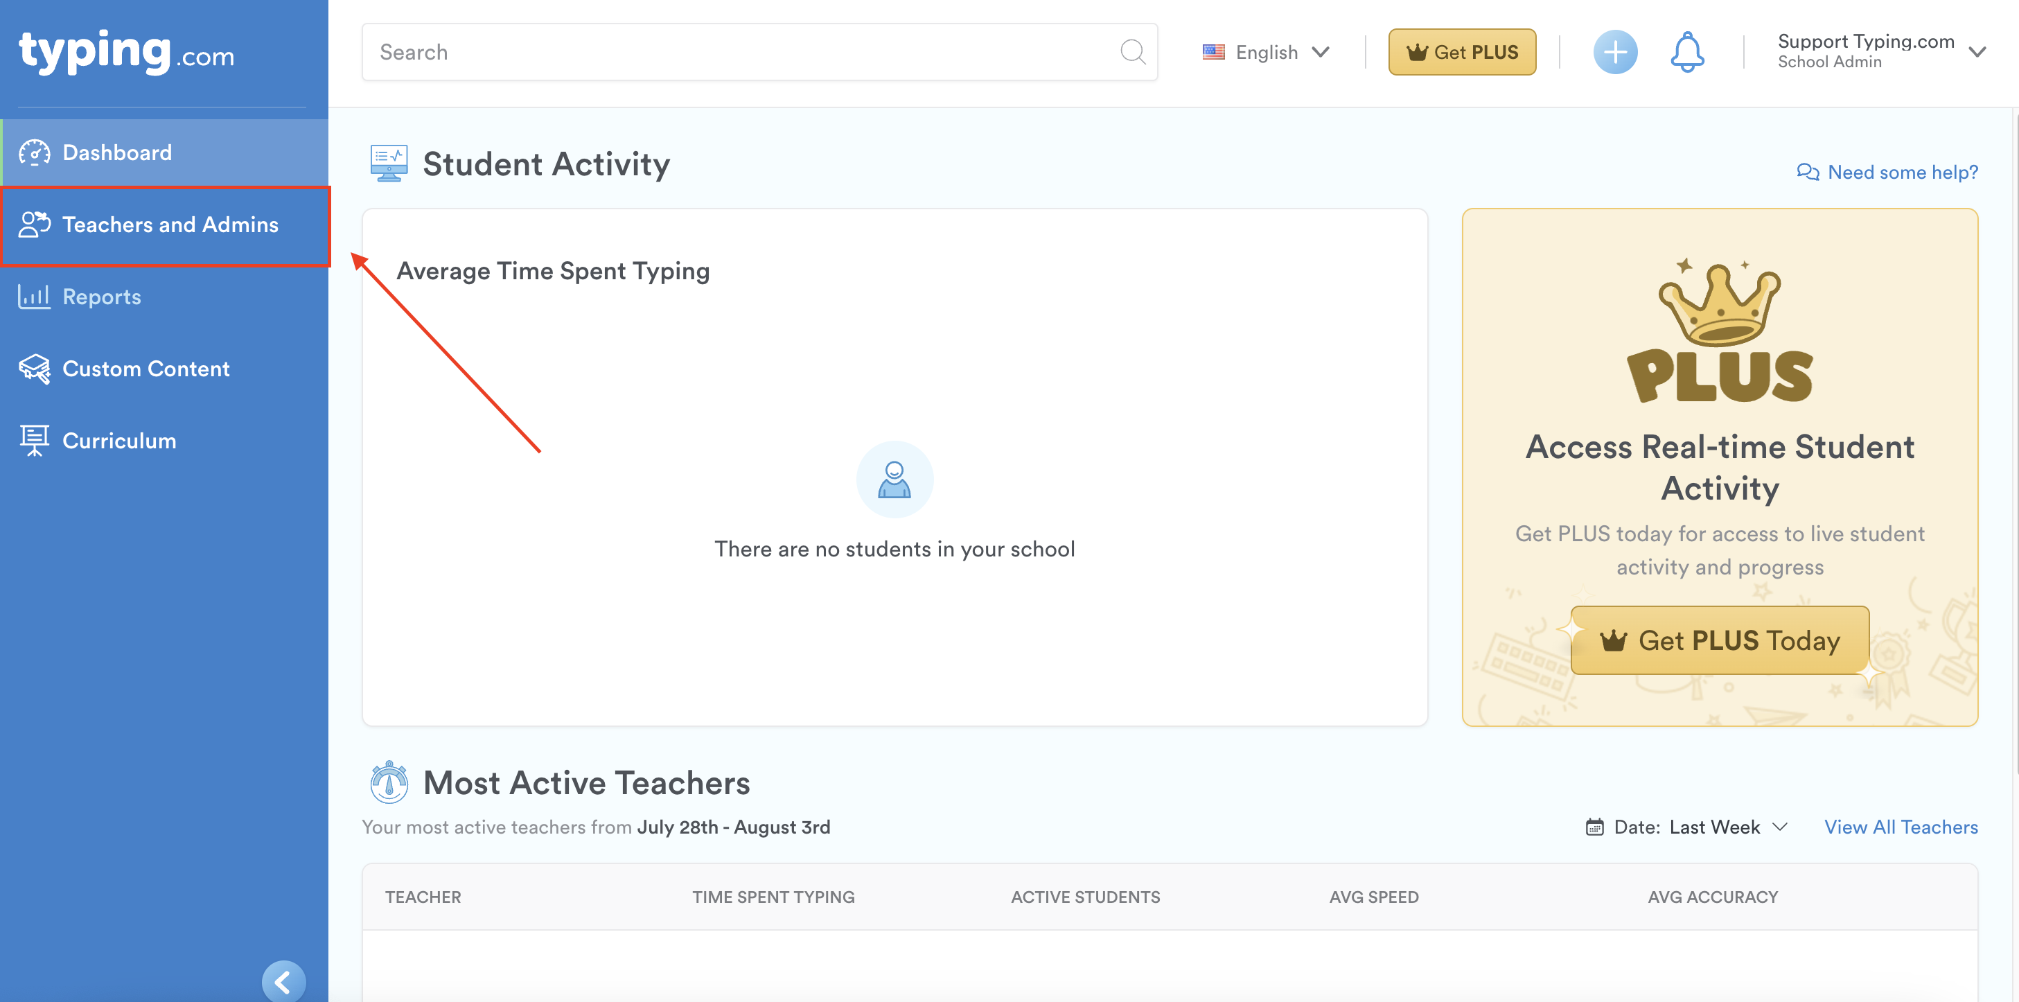2019x1002 pixels.
Task: Open the English language dropdown
Action: pyautogui.click(x=1267, y=53)
